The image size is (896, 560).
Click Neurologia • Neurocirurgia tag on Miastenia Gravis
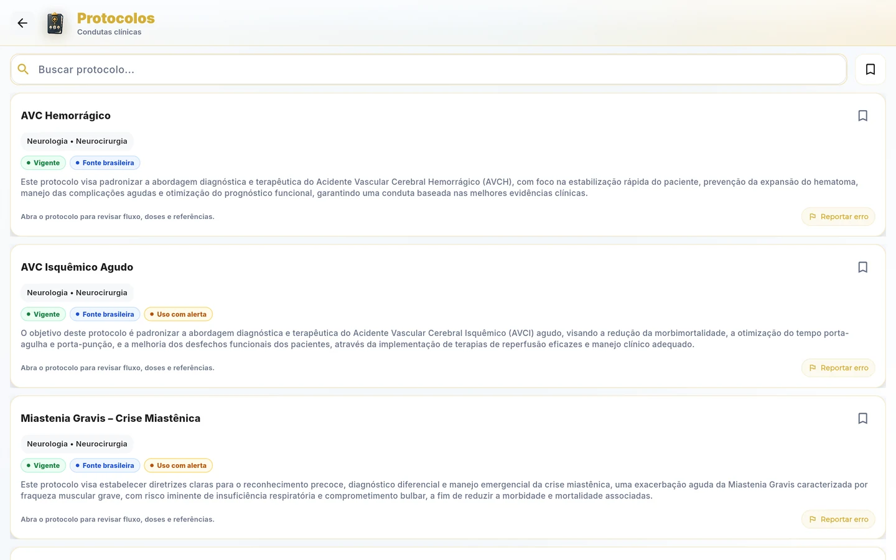tap(77, 444)
